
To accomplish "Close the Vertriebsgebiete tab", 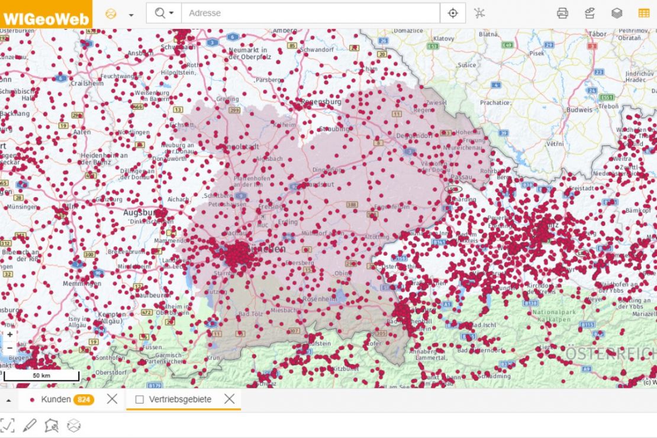I will coord(229,399).
